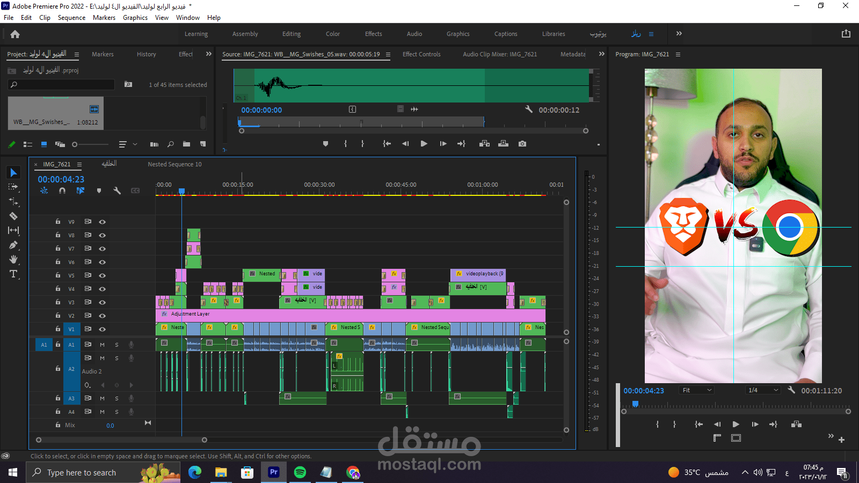Open Program monitor button editor plus
Screen dimensions: 859x483
pos(841,440)
